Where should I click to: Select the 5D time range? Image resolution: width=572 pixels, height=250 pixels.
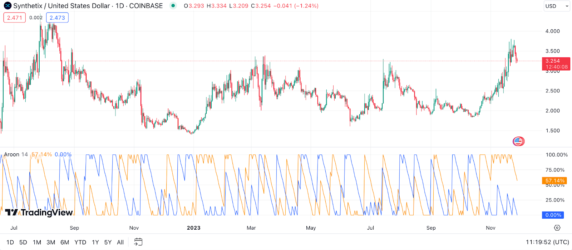tap(23, 243)
